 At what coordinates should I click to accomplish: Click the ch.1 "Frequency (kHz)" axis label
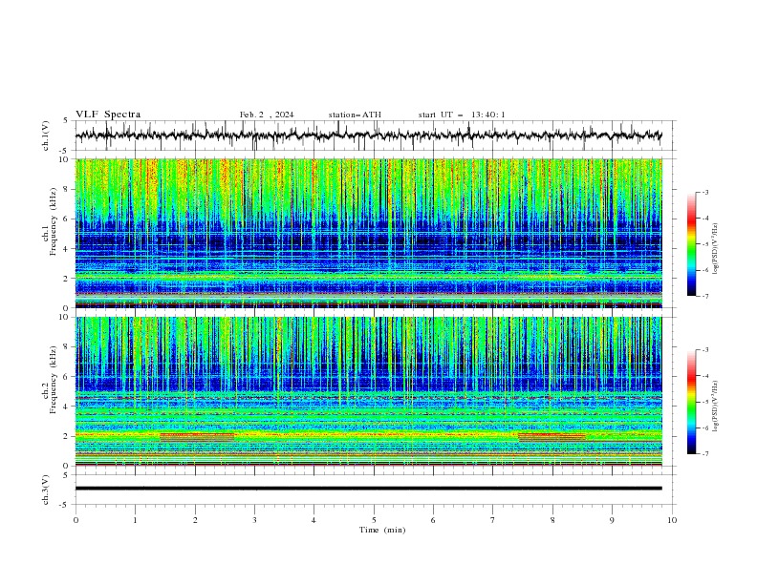point(54,221)
